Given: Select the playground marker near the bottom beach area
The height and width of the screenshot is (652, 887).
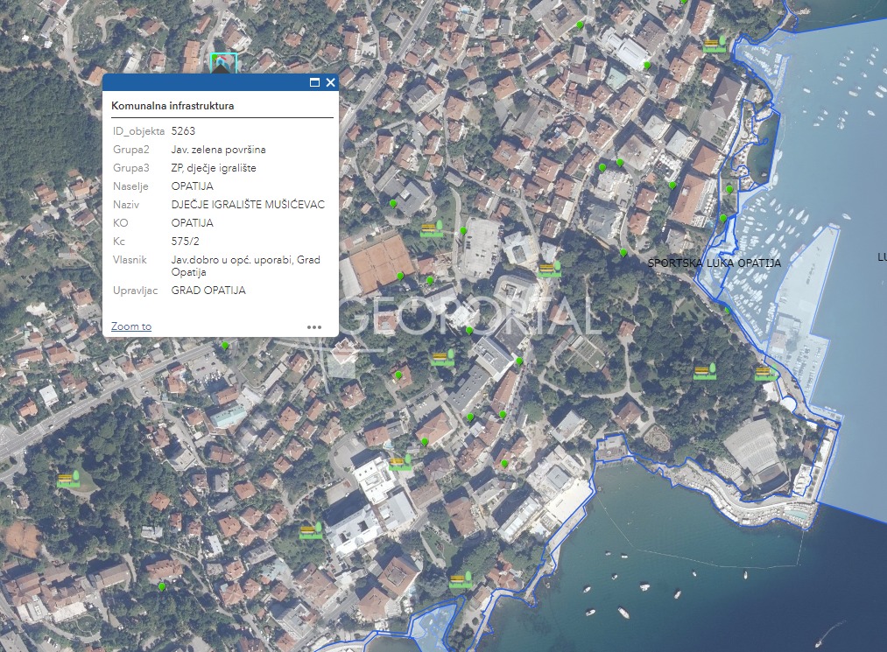Looking at the screenshot, I should pyautogui.click(x=460, y=580).
